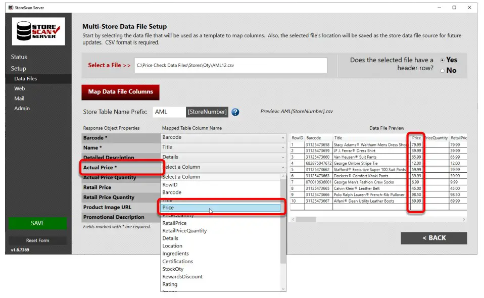Minimize the StoreScan Server window

(439, 8)
